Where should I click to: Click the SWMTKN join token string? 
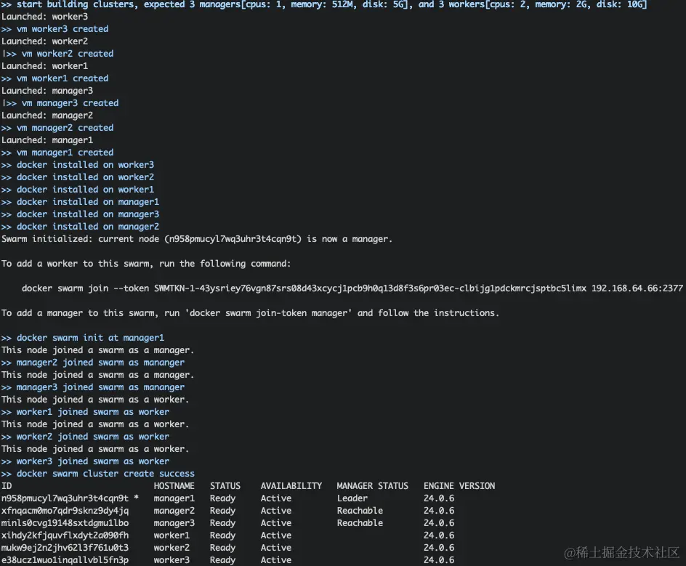click(370, 288)
